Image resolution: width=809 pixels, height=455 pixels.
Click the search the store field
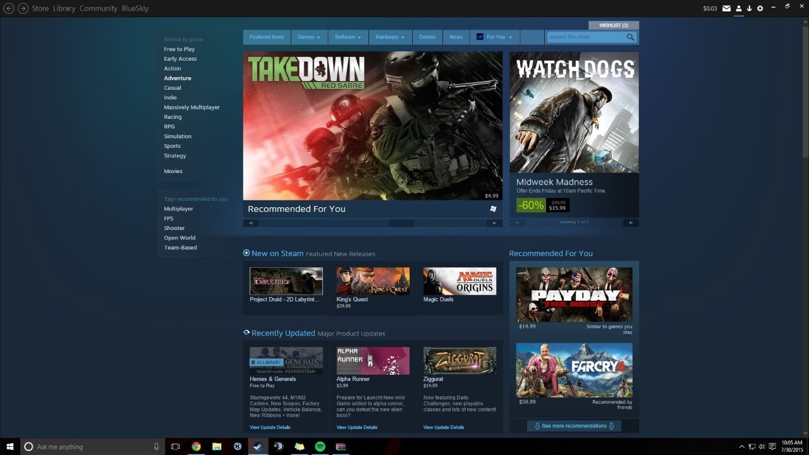[585, 37]
